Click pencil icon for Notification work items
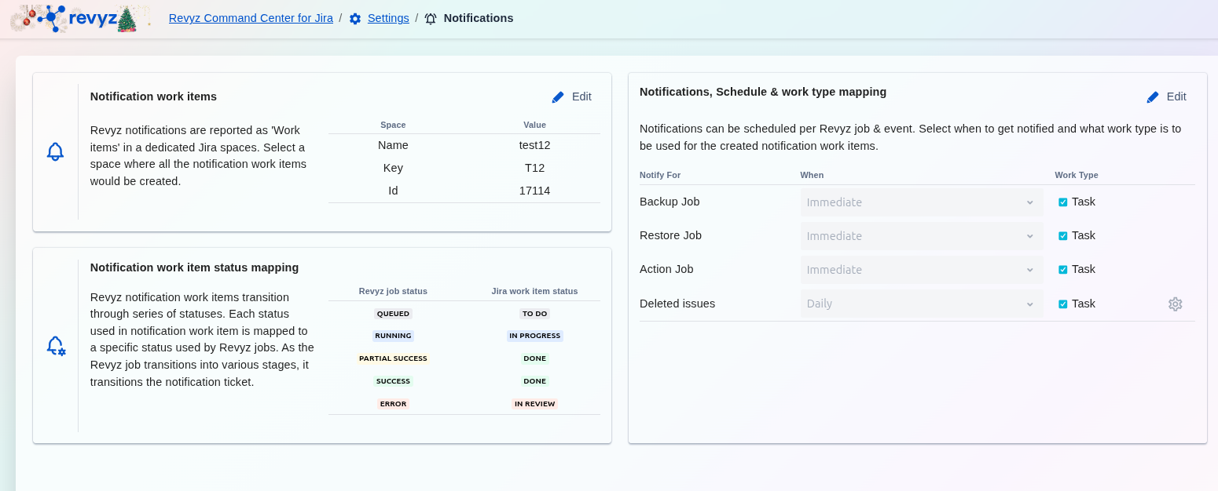Image resolution: width=1218 pixels, height=491 pixels. pos(558,97)
